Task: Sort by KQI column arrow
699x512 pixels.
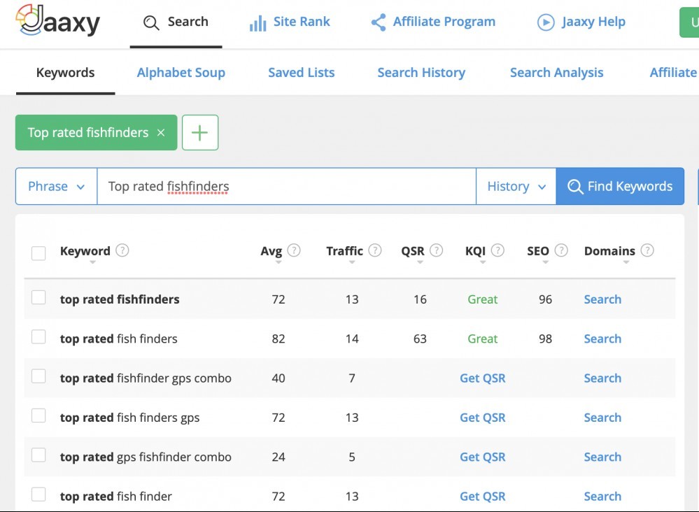Action: pyautogui.click(x=482, y=262)
